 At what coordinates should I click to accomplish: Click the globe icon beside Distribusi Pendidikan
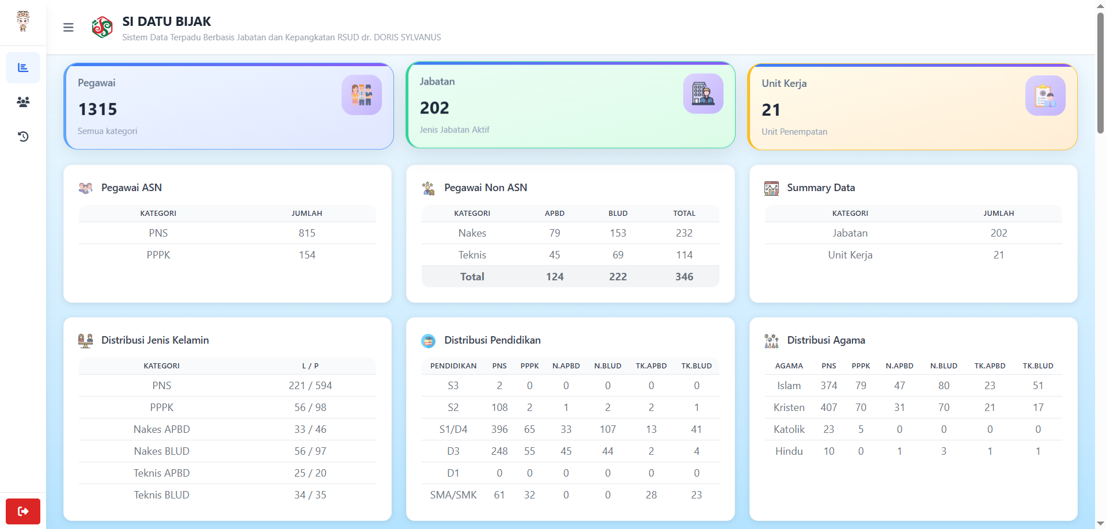pos(428,341)
